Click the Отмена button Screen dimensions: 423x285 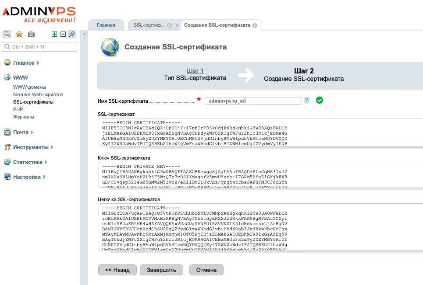[206, 270]
